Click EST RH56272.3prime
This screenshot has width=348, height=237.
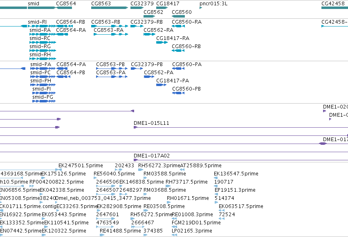coord(159,166)
